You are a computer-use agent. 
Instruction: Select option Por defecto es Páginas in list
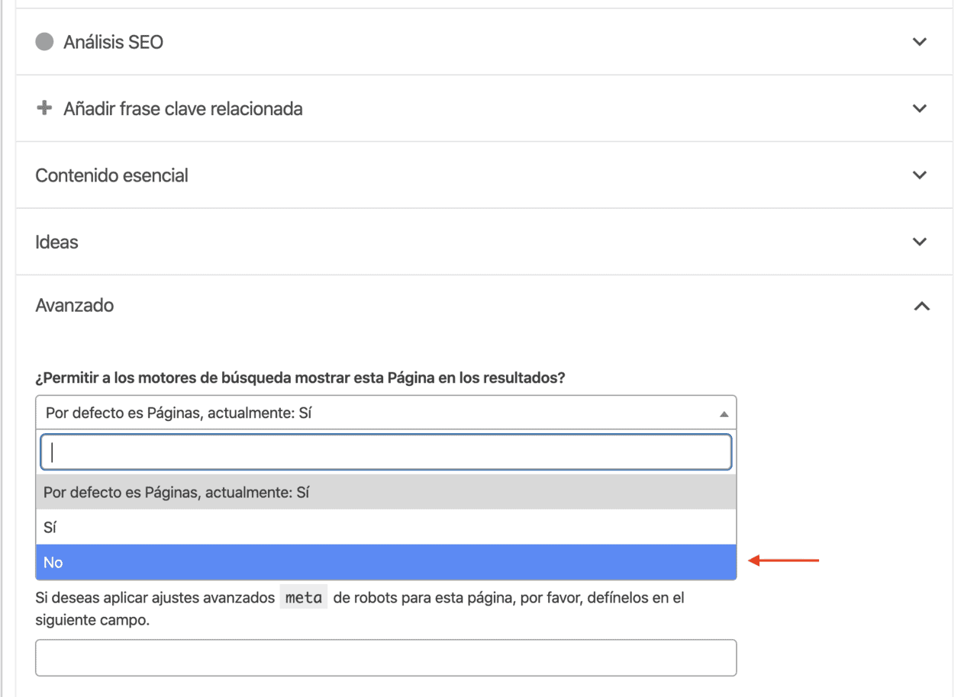coord(386,493)
